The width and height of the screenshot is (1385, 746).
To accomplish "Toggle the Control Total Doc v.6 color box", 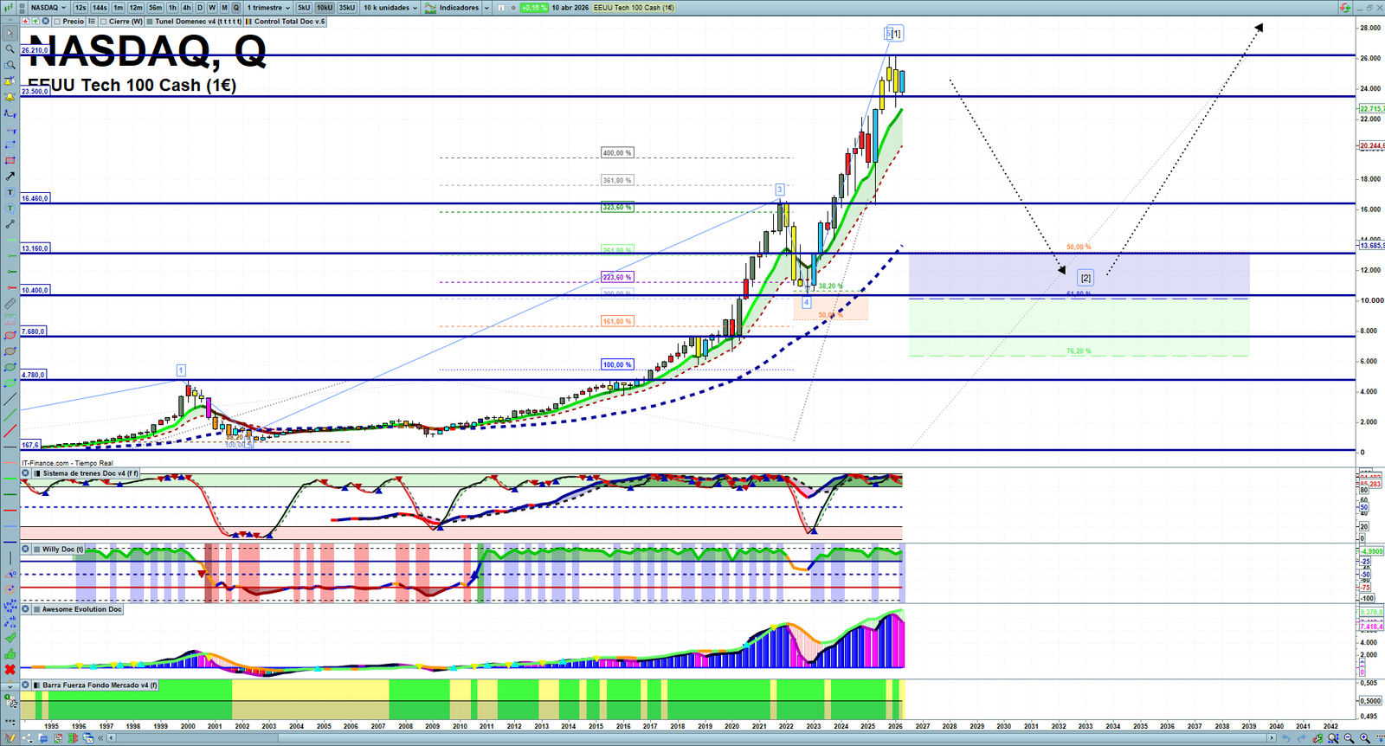I will 249,22.
